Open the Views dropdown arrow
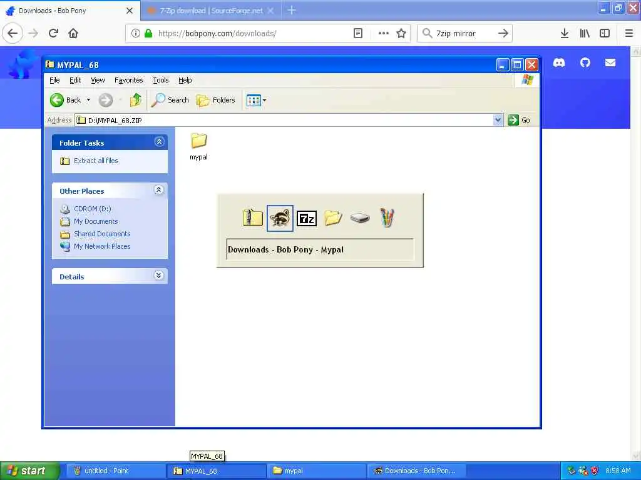Screen dimensions: 641x480 (x=265, y=100)
